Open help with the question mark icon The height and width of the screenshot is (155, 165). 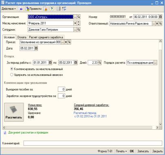pyautogui.click(x=51, y=9)
